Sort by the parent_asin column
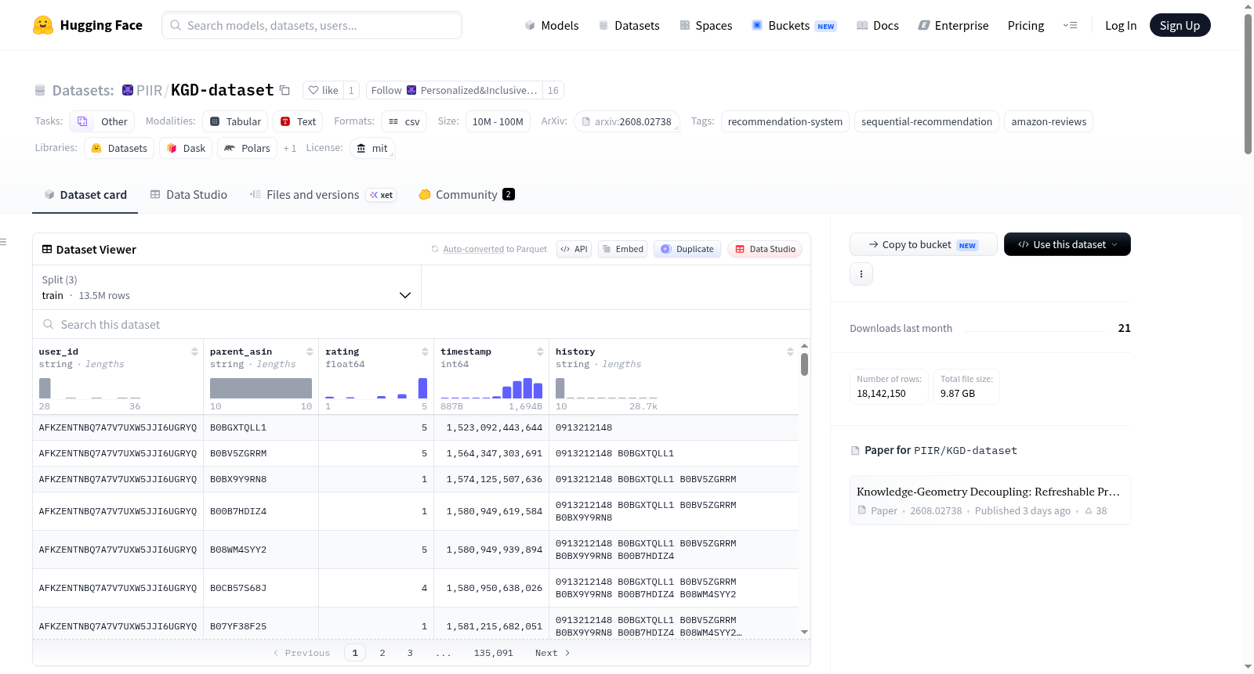Viewport: 1254px width, 674px height. coord(310,352)
